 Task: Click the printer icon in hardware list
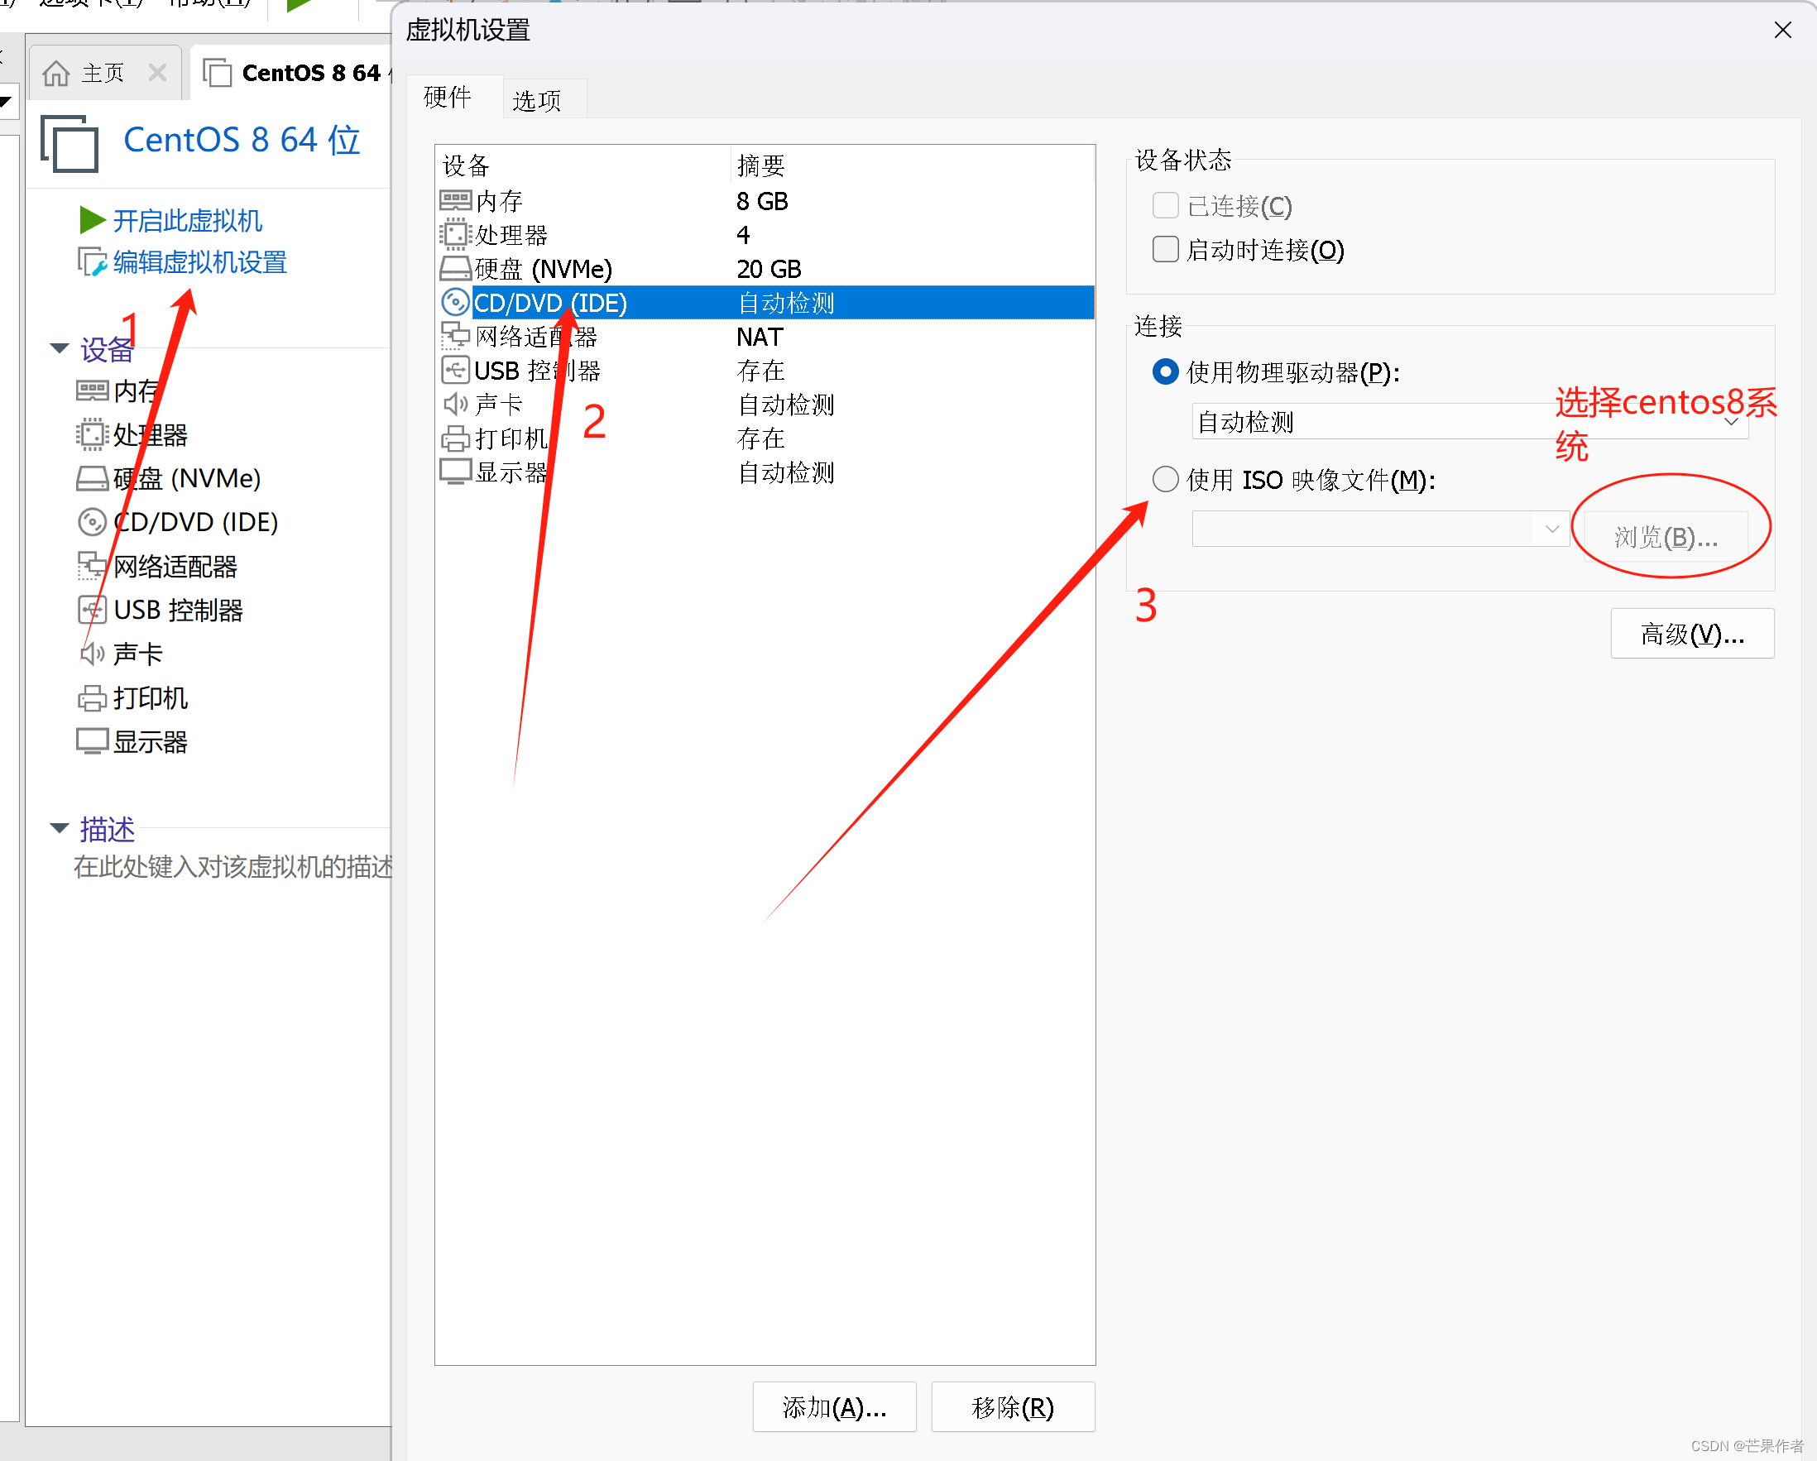pyautogui.click(x=455, y=438)
